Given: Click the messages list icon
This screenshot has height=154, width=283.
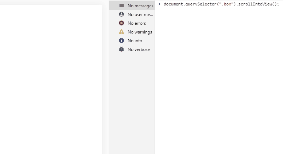Looking at the screenshot, I should pos(121,6).
